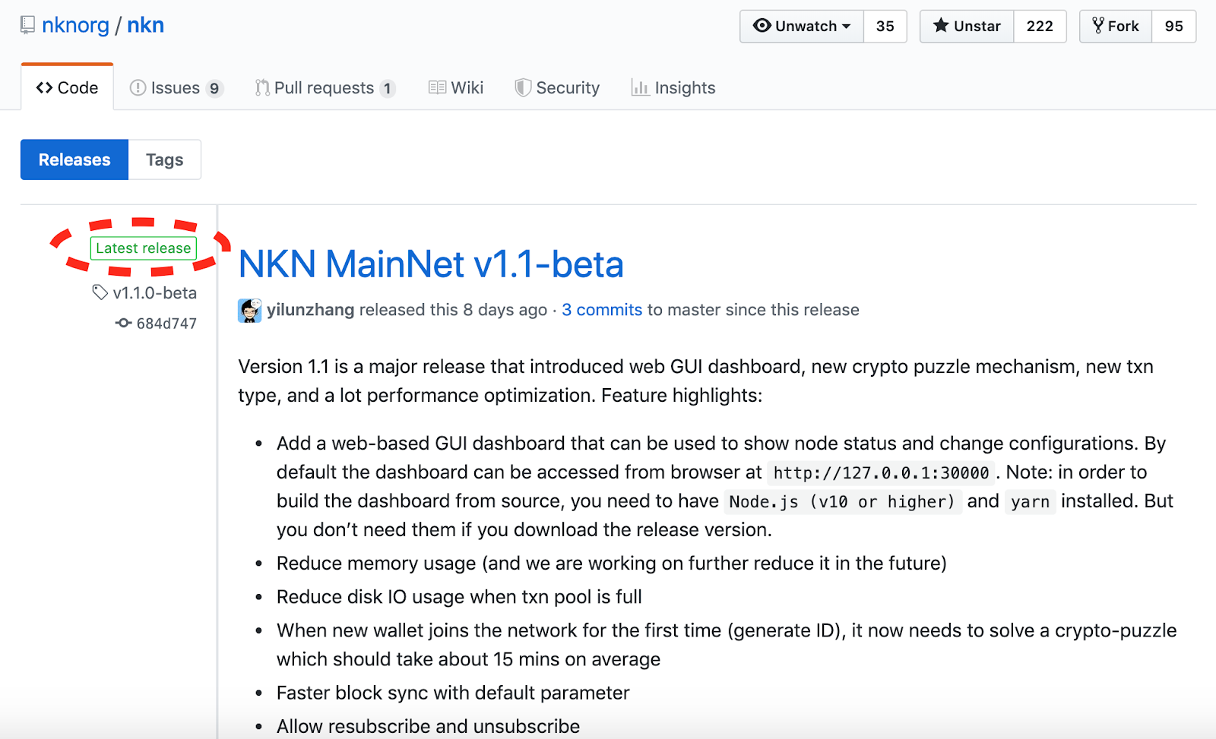Open the yilunzhang profile link

pos(310,310)
